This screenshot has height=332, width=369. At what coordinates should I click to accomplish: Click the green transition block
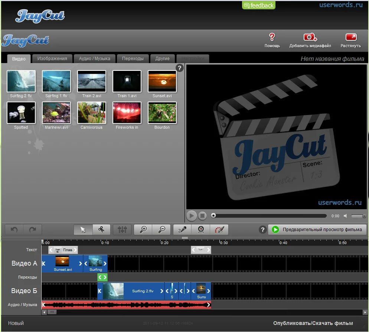pos(102,277)
